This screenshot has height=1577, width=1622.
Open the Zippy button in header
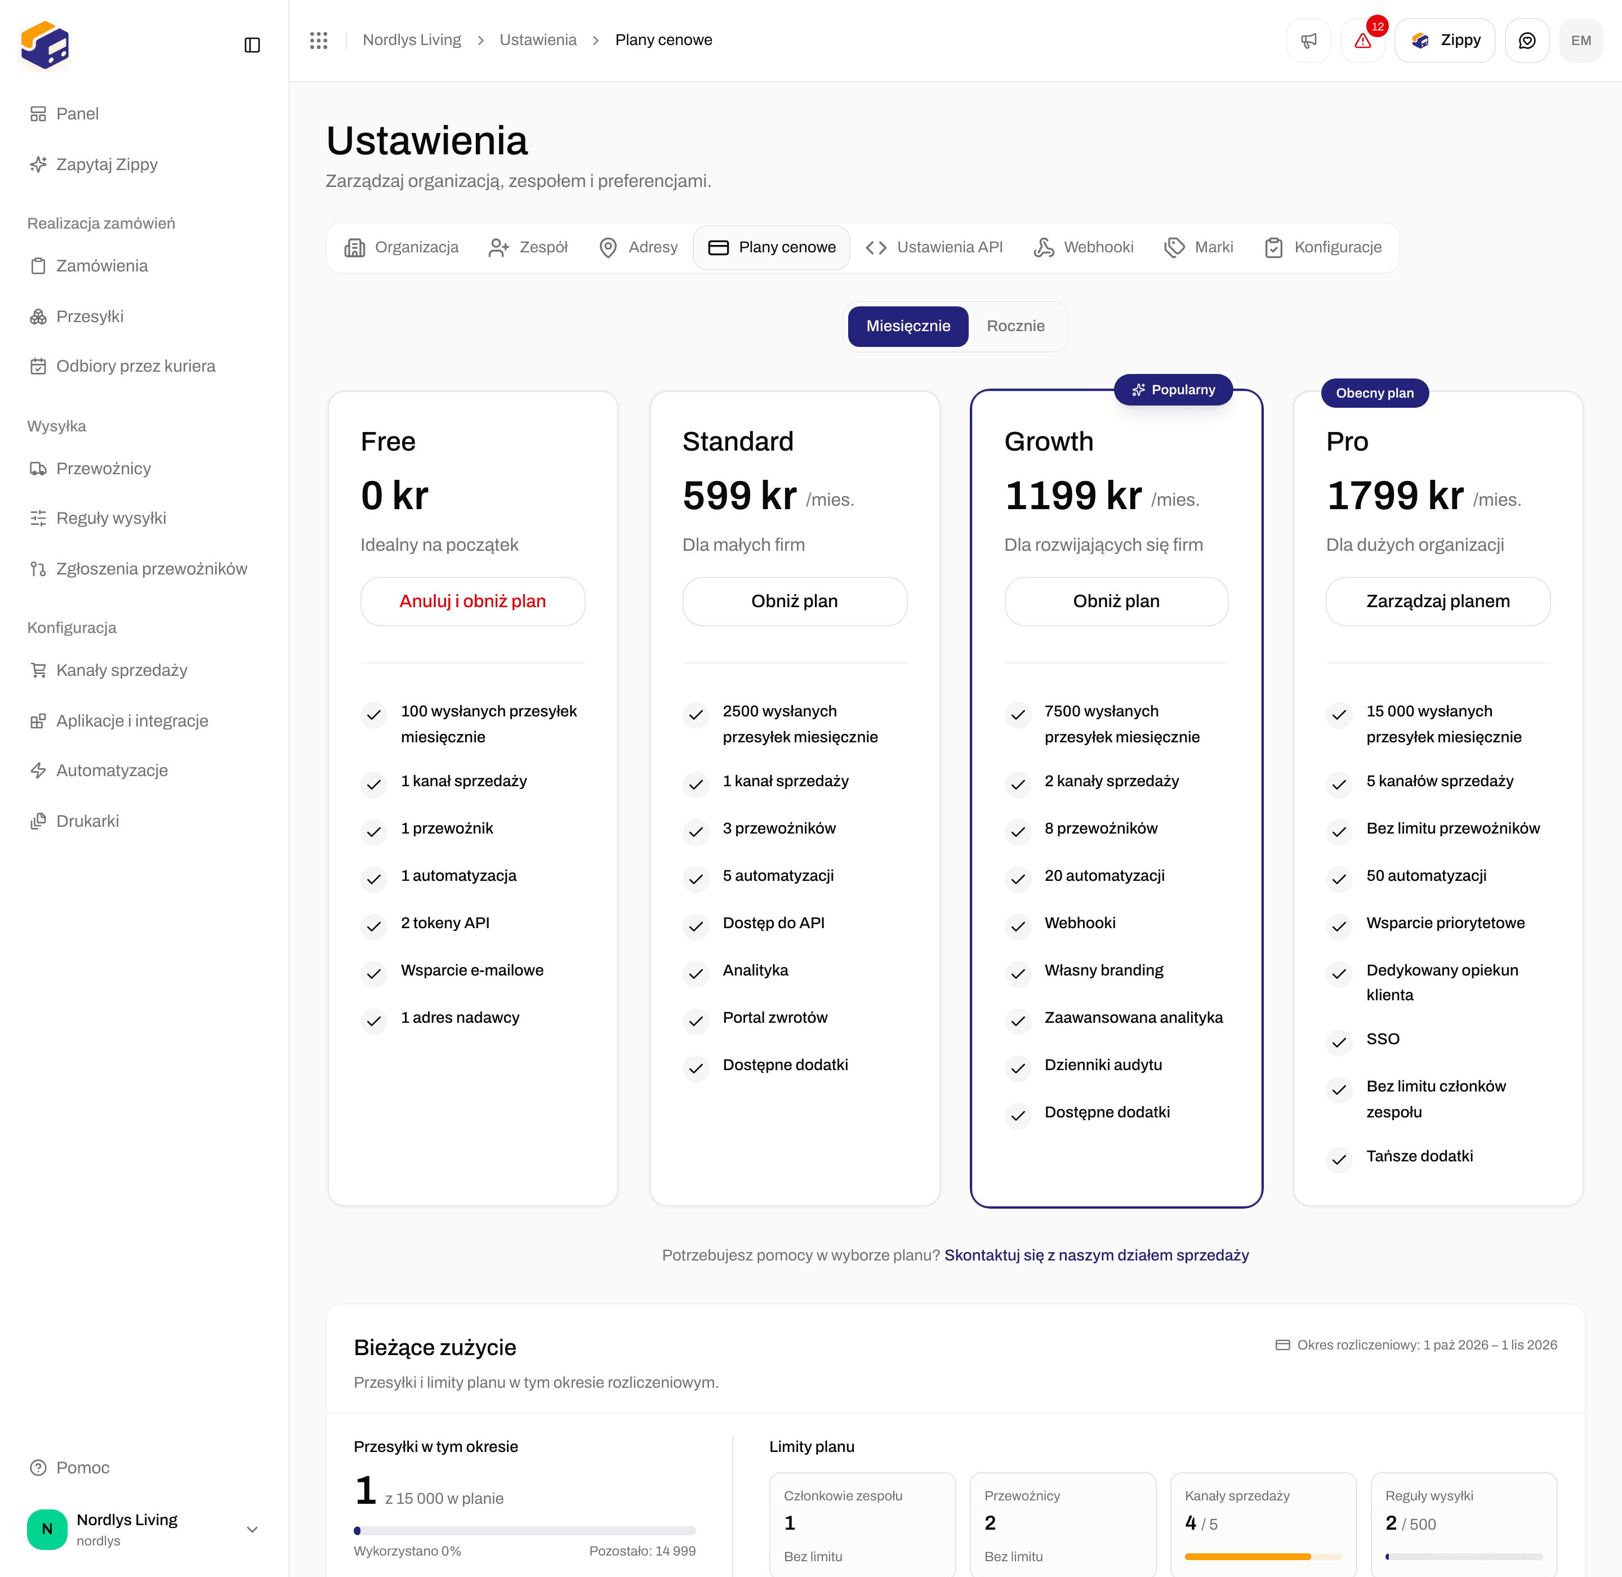tap(1445, 41)
